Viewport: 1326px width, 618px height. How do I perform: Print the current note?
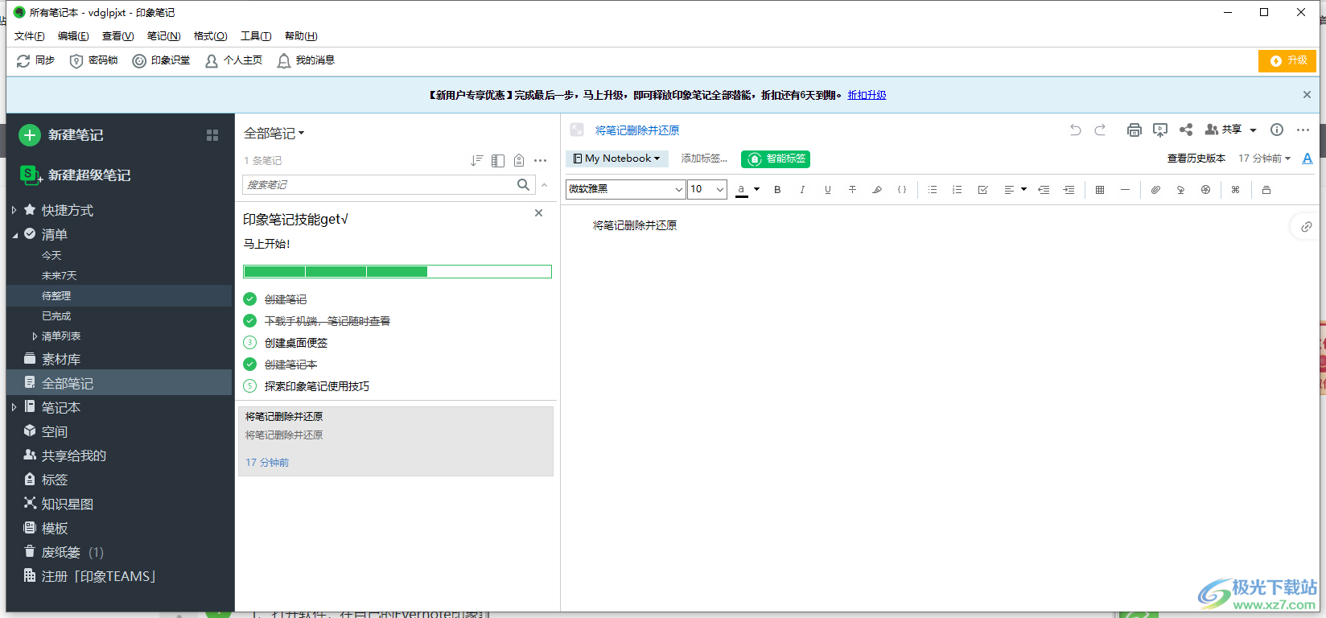1135,130
